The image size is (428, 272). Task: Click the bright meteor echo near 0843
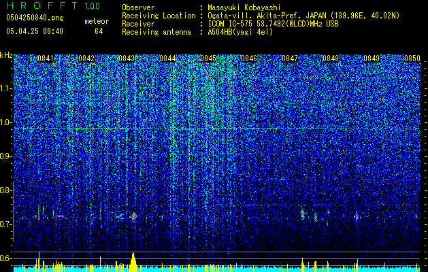click(x=133, y=217)
